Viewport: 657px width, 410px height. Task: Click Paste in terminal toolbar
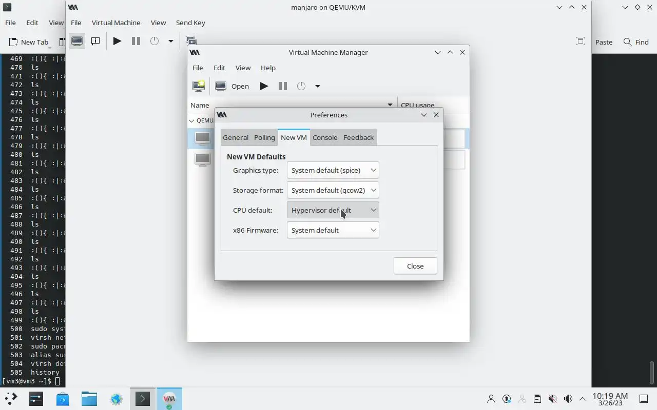tap(604, 42)
